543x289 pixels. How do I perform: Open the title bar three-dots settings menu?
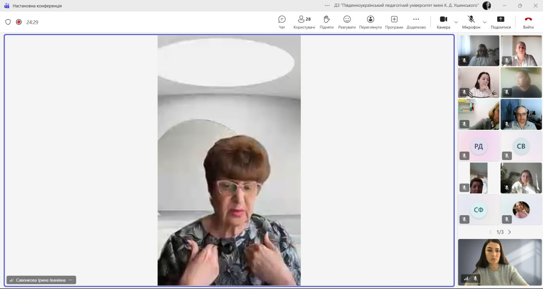(x=327, y=6)
